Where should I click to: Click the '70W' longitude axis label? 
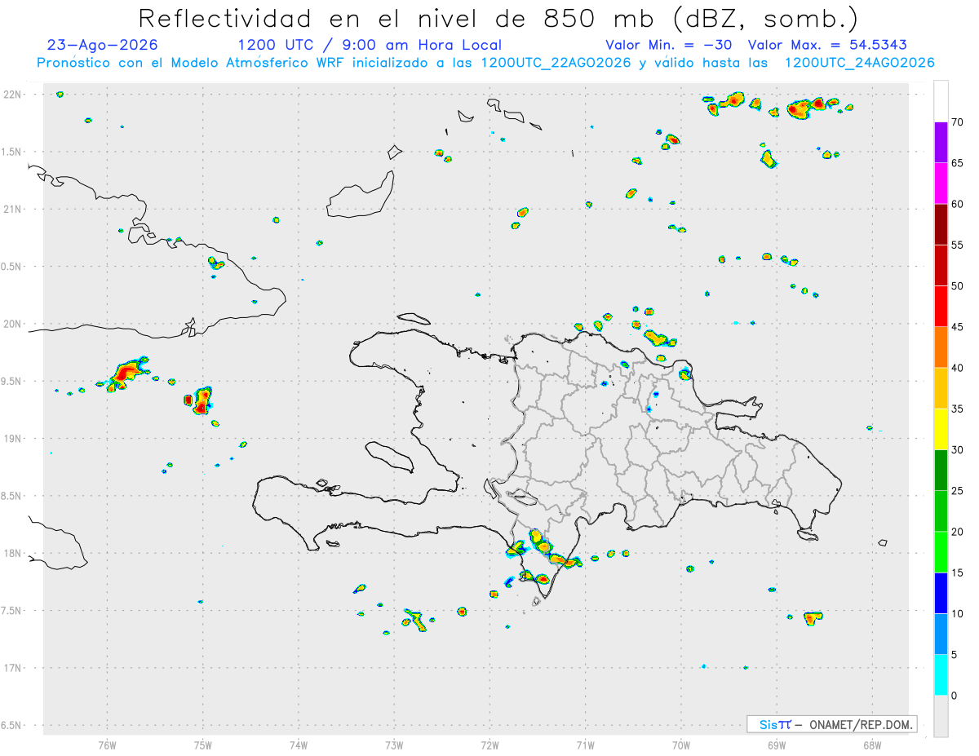click(681, 745)
